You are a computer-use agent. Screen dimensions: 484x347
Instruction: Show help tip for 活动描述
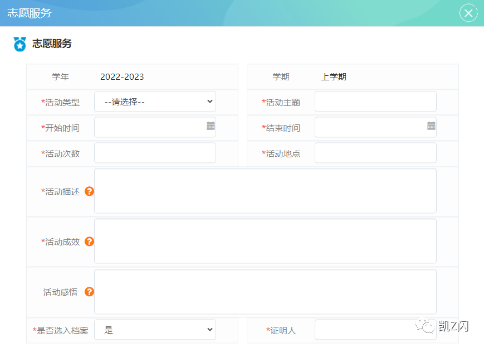[89, 191]
